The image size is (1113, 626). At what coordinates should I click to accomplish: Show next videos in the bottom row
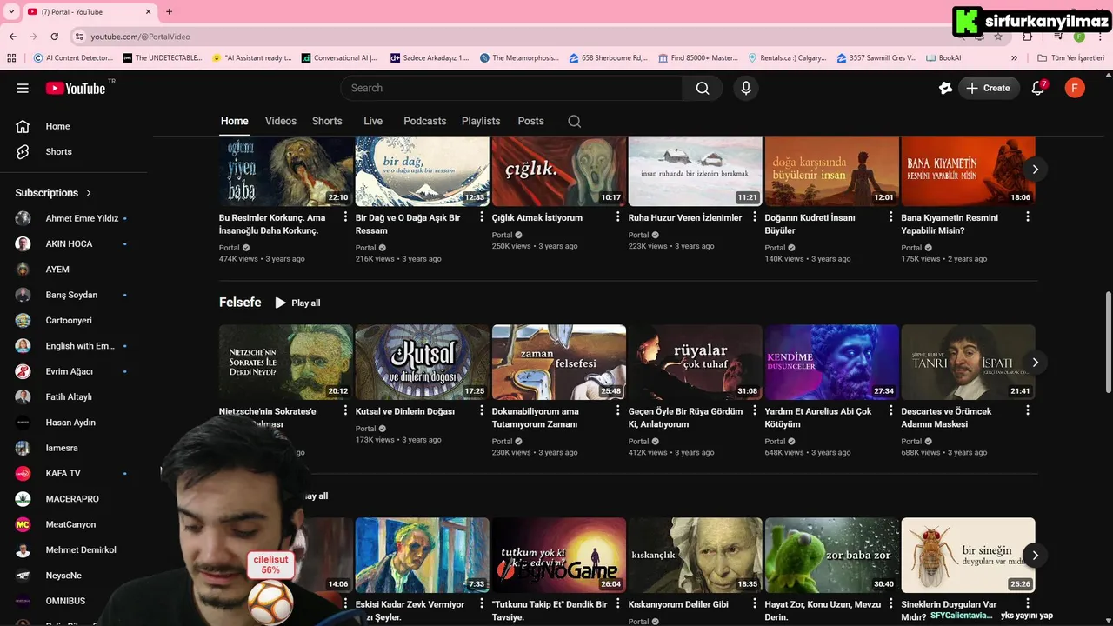pos(1035,556)
